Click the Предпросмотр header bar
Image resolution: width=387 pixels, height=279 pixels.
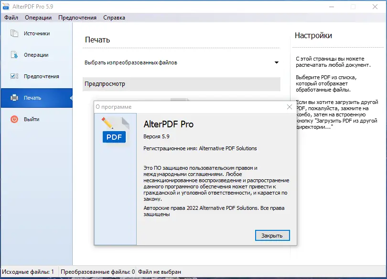point(182,84)
